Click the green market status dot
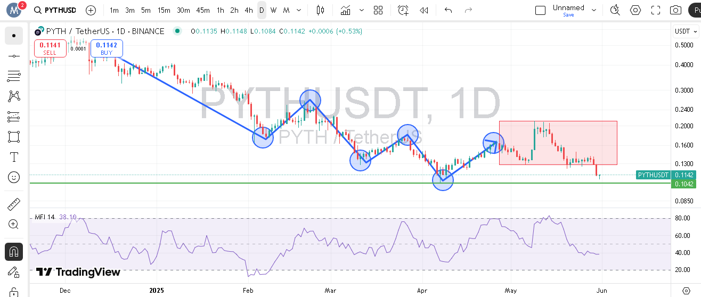The height and width of the screenshot is (297, 701). [x=177, y=31]
